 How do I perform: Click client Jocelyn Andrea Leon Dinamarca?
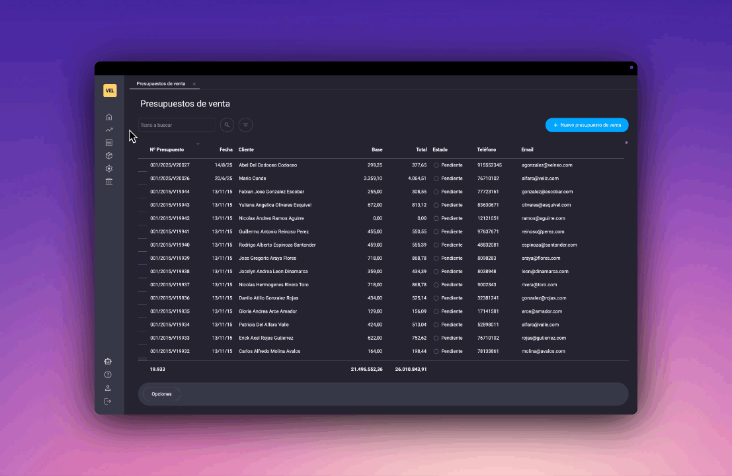tap(273, 272)
